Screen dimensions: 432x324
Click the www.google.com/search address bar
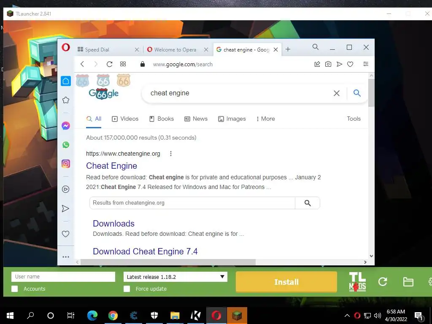tap(183, 65)
